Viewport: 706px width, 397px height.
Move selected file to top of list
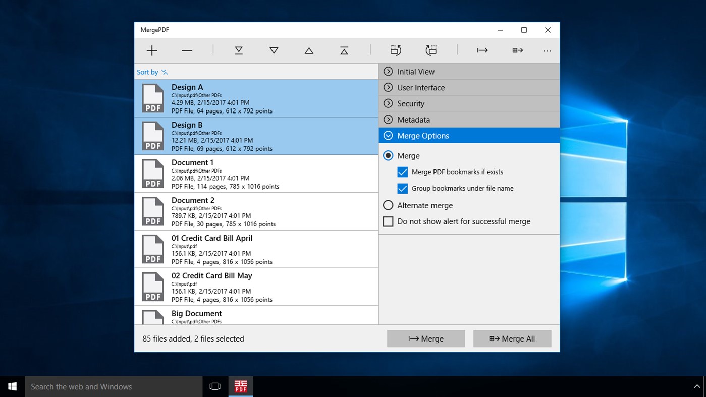tap(344, 50)
